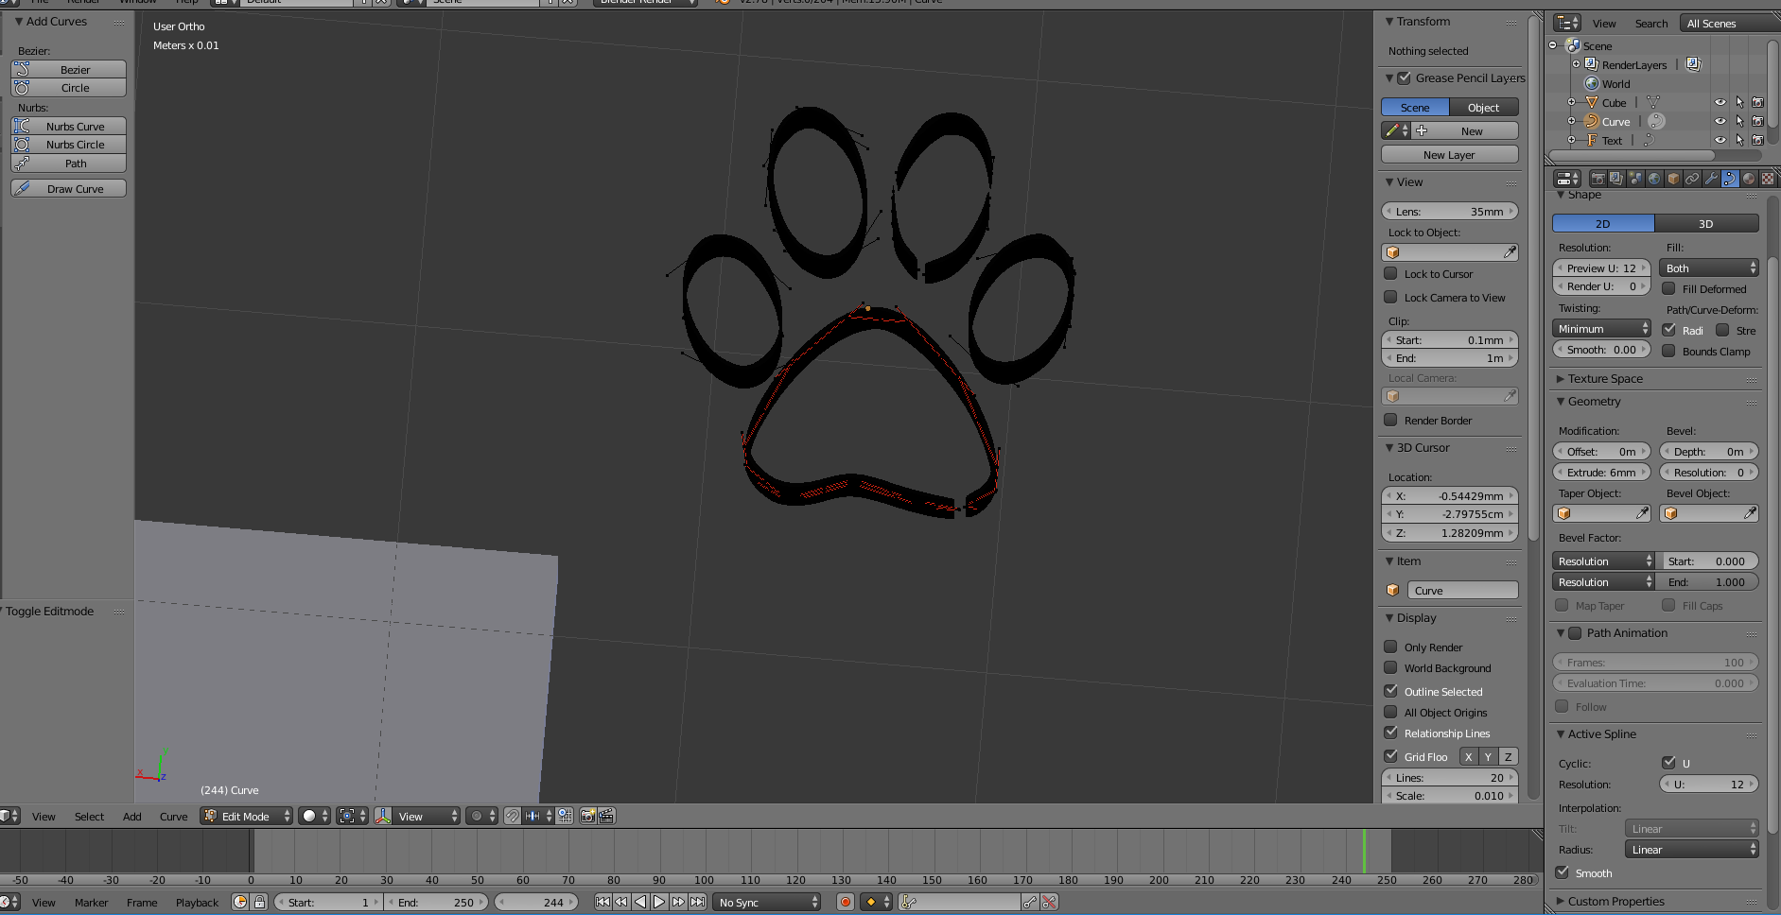Screen dimensions: 1781x915
Task: Open the All Scenes outliner display dropdown
Action: pos(1729,24)
